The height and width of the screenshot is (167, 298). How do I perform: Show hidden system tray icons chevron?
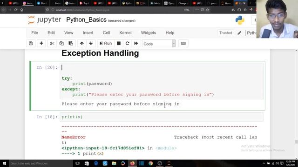(x=264, y=163)
